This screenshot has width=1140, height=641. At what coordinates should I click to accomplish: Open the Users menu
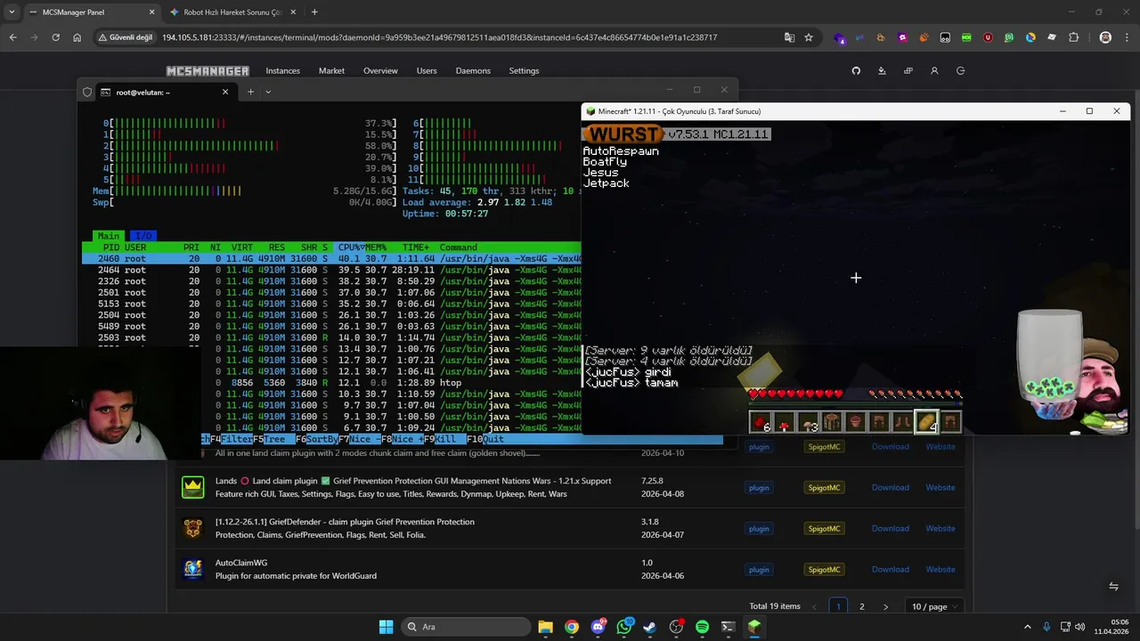coord(427,70)
